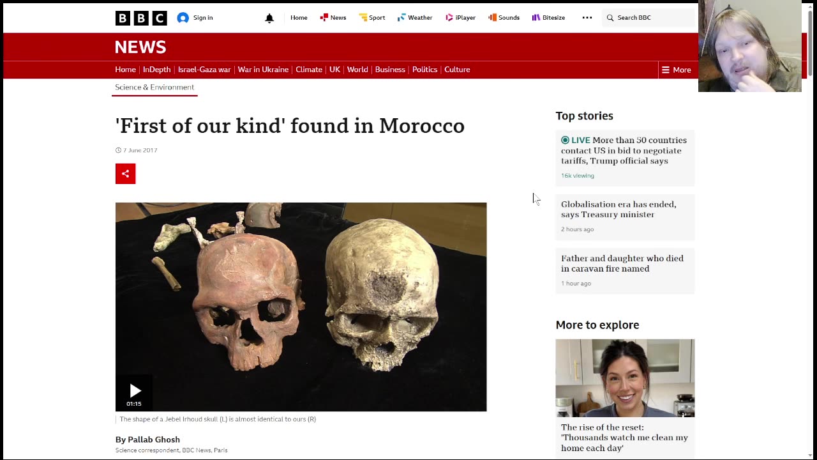Open Bitesize from top navigation
This screenshot has height=460, width=817.
click(x=548, y=18)
